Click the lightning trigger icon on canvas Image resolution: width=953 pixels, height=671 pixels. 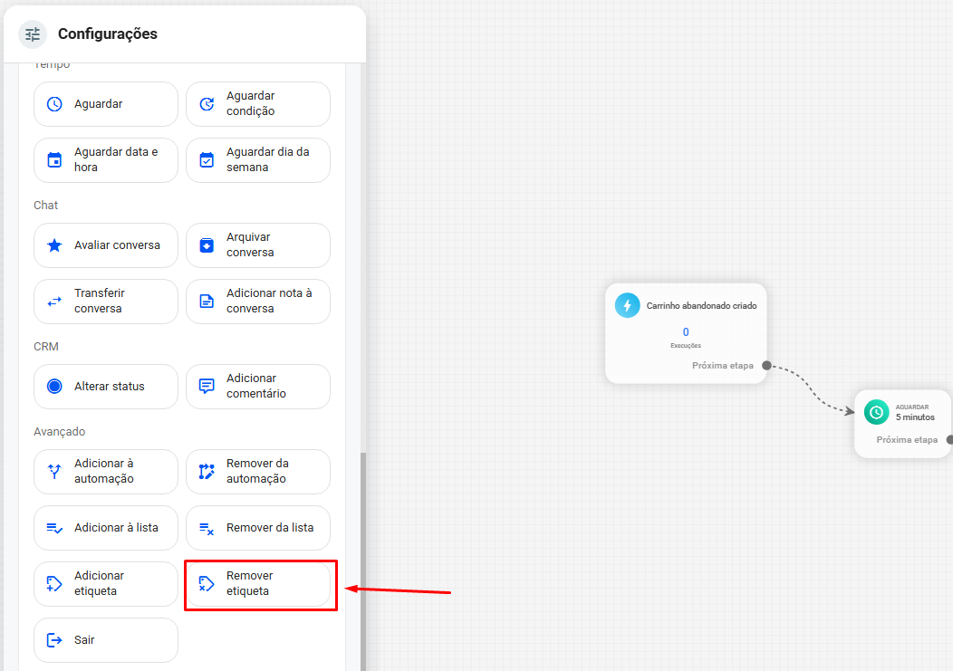pyautogui.click(x=627, y=305)
